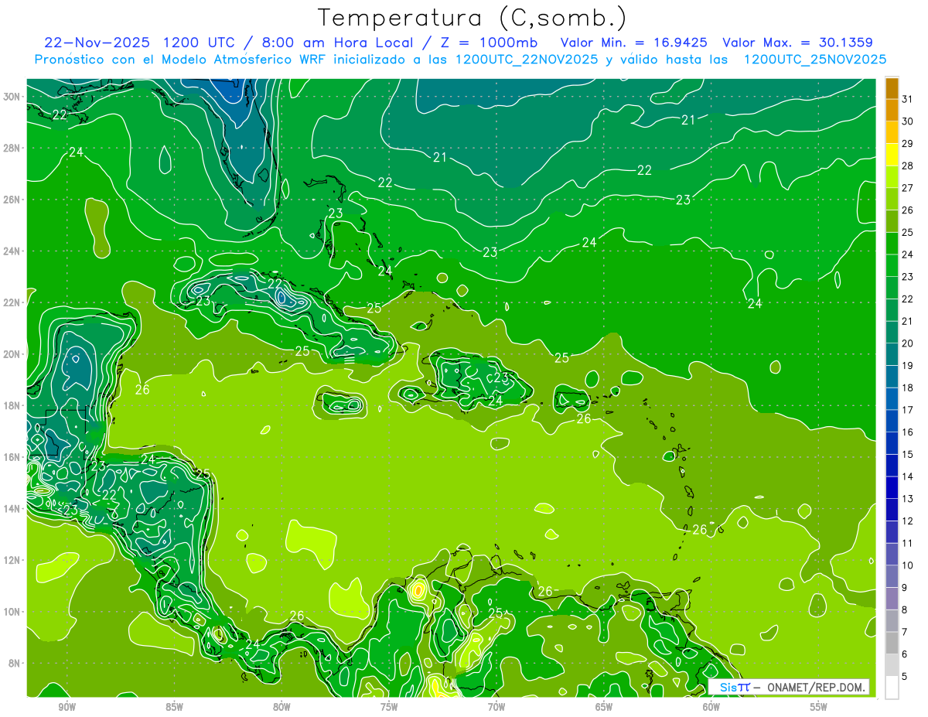Click the 8N latitude axis label
The width and height of the screenshot is (928, 717).
tap(15, 664)
